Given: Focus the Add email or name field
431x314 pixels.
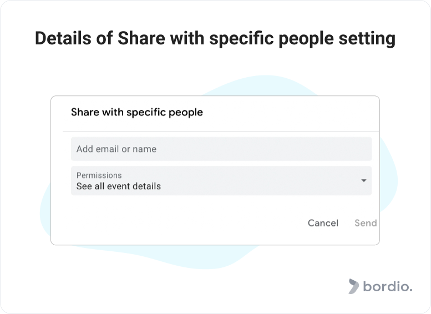Looking at the screenshot, I should coord(221,149).
